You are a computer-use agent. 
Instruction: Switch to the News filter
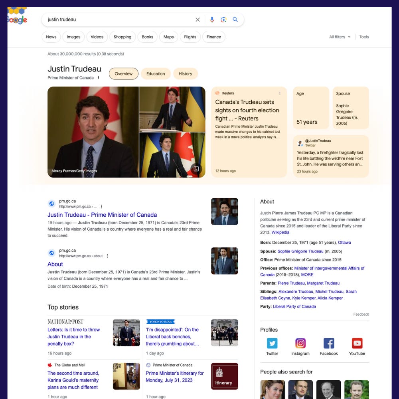pos(51,37)
